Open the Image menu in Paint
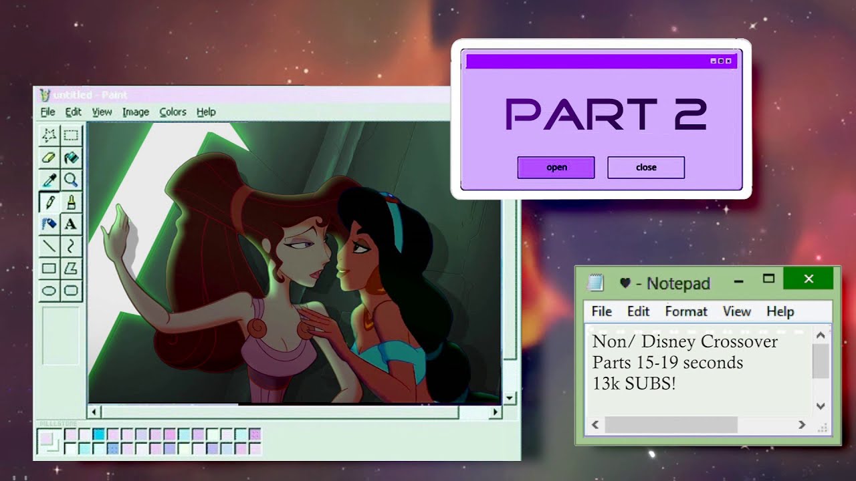 point(136,112)
